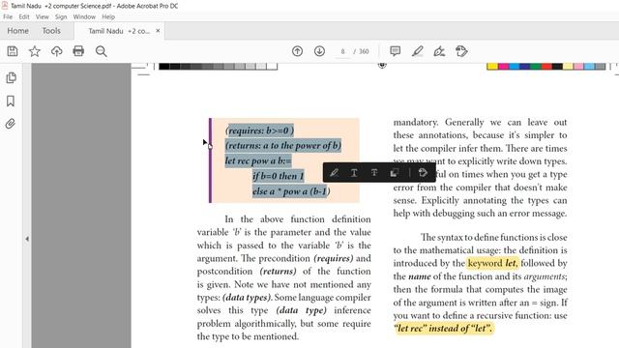The width and height of the screenshot is (619, 348).
Task: Add the file to starred with the star icon
Action: click(35, 51)
